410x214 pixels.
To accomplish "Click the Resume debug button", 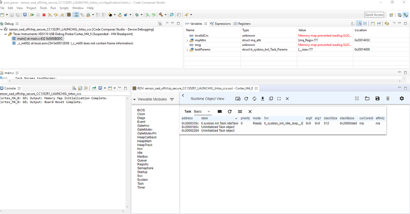I will [x=32, y=15].
